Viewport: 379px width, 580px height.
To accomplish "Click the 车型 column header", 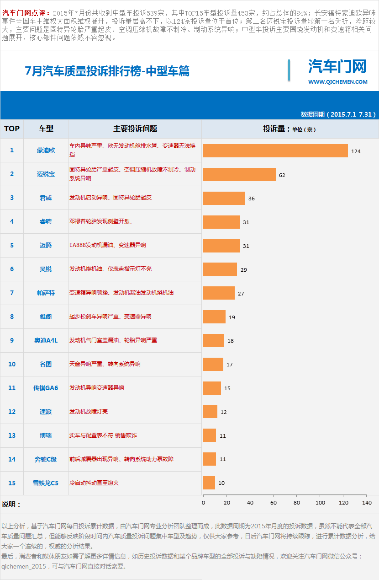I will tap(46, 129).
